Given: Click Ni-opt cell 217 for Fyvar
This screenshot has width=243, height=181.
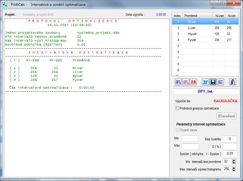Looking at the screenshot, I should pyautogui.click(x=229, y=40).
